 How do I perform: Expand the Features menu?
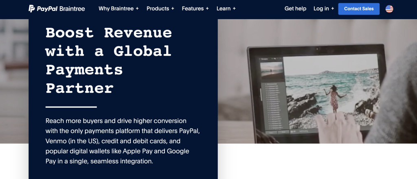click(x=195, y=9)
